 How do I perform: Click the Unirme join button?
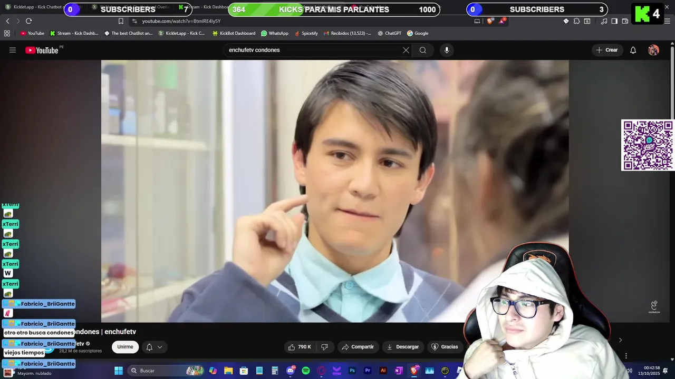125,347
